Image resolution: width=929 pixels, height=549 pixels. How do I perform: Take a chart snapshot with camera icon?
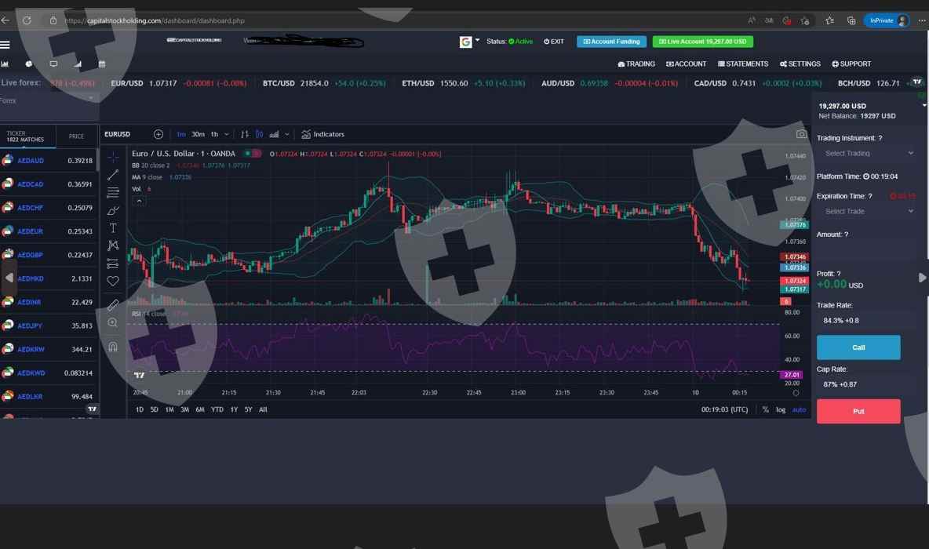[x=800, y=134]
